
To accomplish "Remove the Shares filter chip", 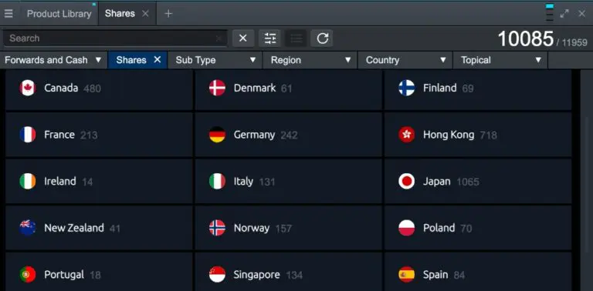I will pyautogui.click(x=158, y=59).
